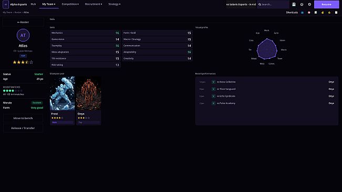Click the Meta adaptation skill row
This screenshot has width=342, height=192.
(85, 52)
